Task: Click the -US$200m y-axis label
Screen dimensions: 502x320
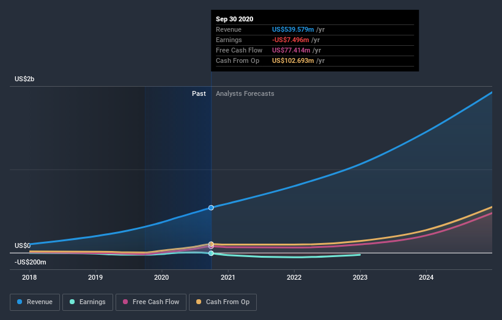Action: [x=30, y=262]
